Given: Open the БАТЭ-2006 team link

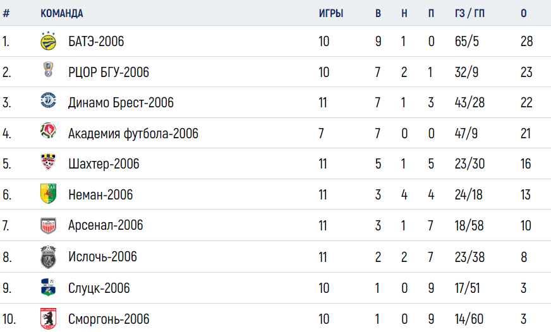Looking at the screenshot, I should coord(96,42).
